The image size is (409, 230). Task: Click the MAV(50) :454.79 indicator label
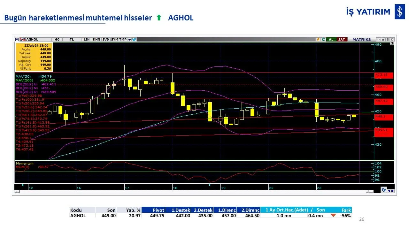[x=34, y=76]
